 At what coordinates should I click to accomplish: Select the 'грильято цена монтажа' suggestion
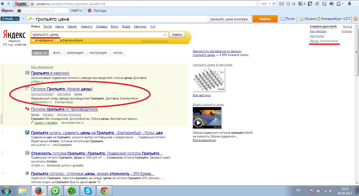click(229, 19)
